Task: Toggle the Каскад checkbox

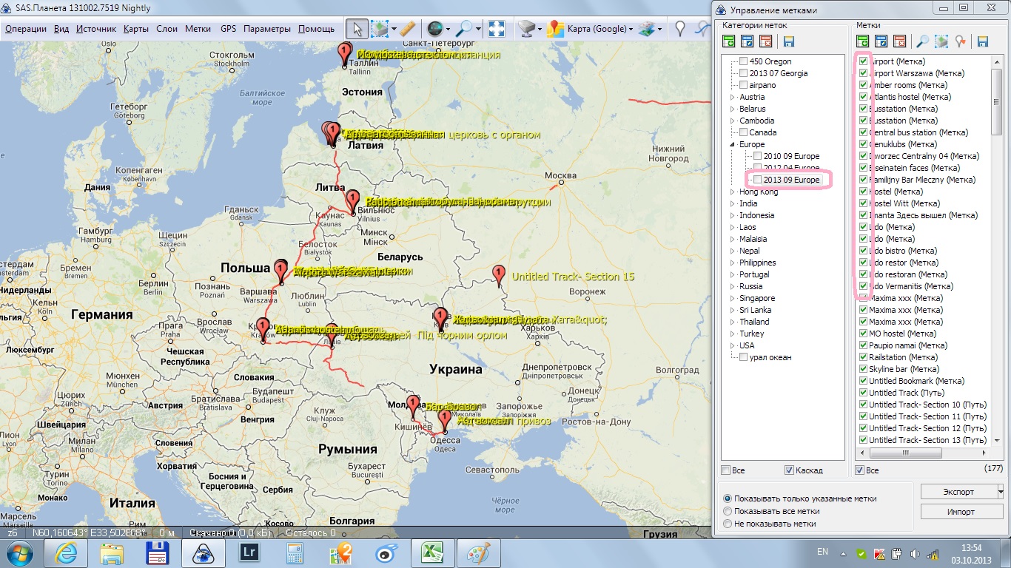Action: coord(789,470)
